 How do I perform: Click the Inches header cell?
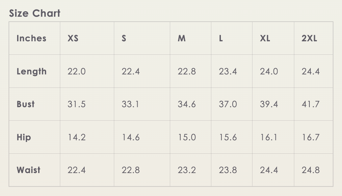31,38
